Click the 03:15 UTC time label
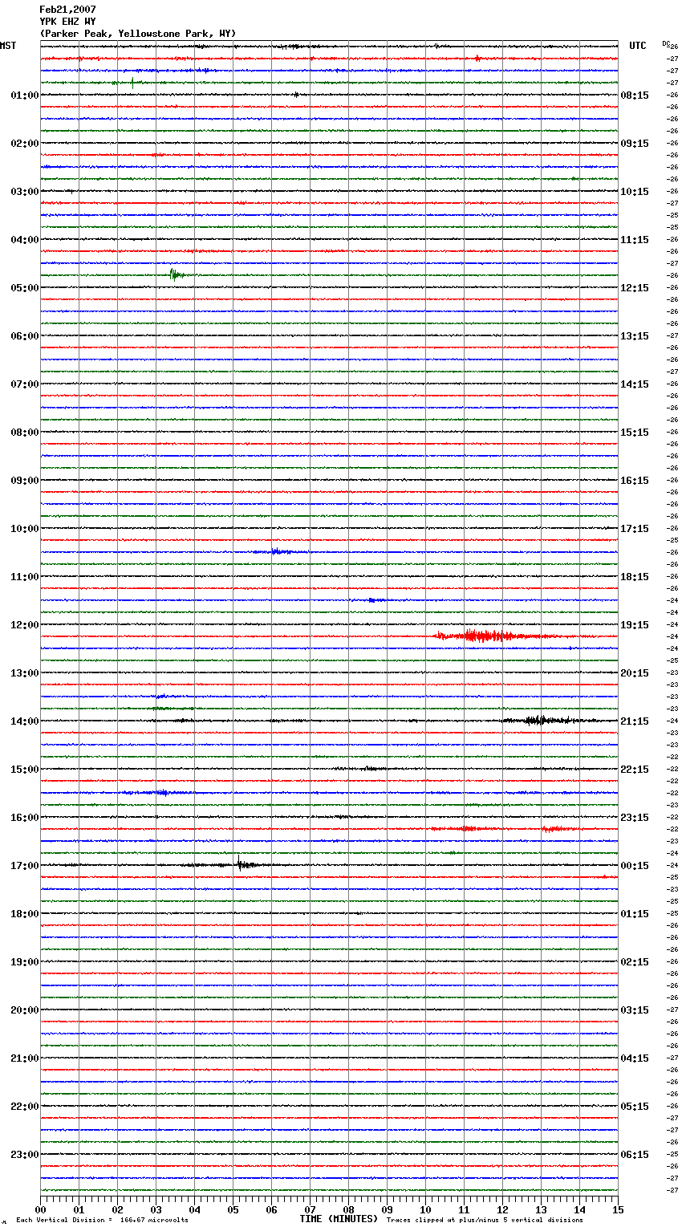The image size is (682, 1231). (x=635, y=1010)
